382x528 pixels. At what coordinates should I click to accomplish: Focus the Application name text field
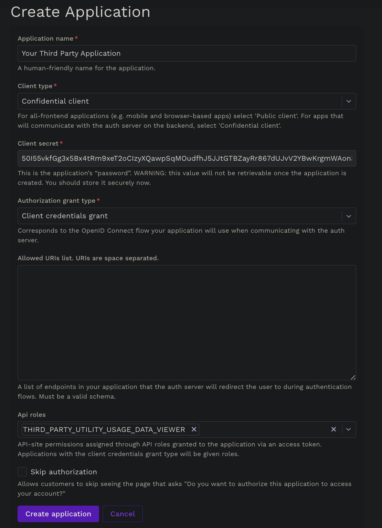187,53
